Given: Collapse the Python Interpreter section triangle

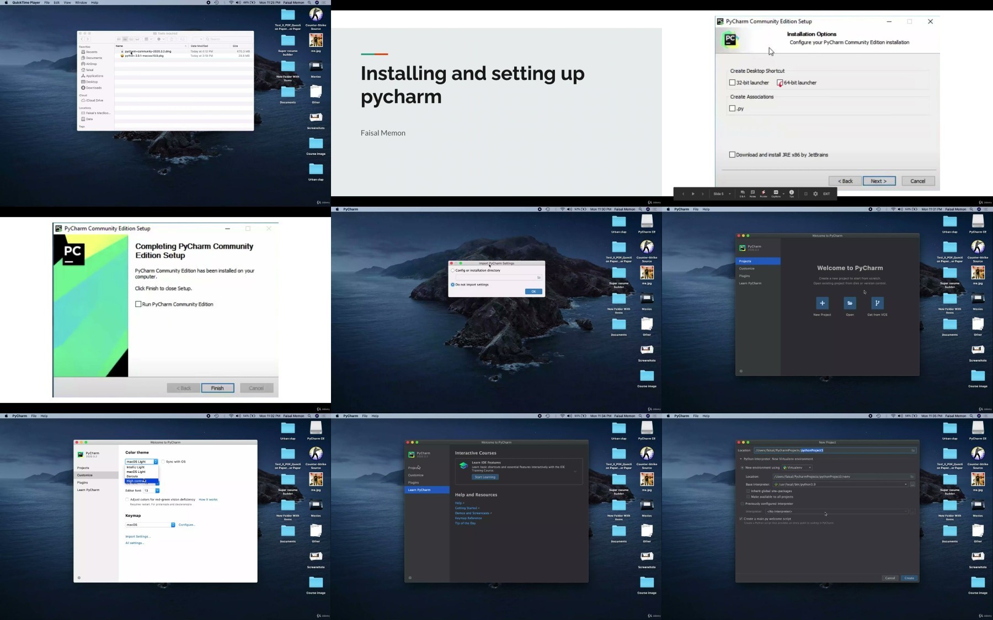Looking at the screenshot, I should [x=741, y=459].
